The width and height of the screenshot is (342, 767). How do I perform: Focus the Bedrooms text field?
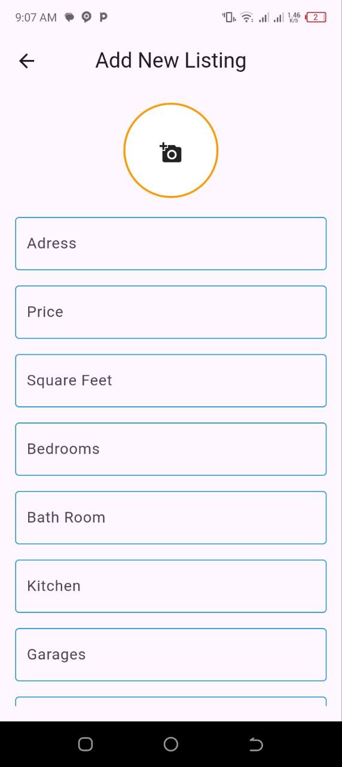pos(171,449)
